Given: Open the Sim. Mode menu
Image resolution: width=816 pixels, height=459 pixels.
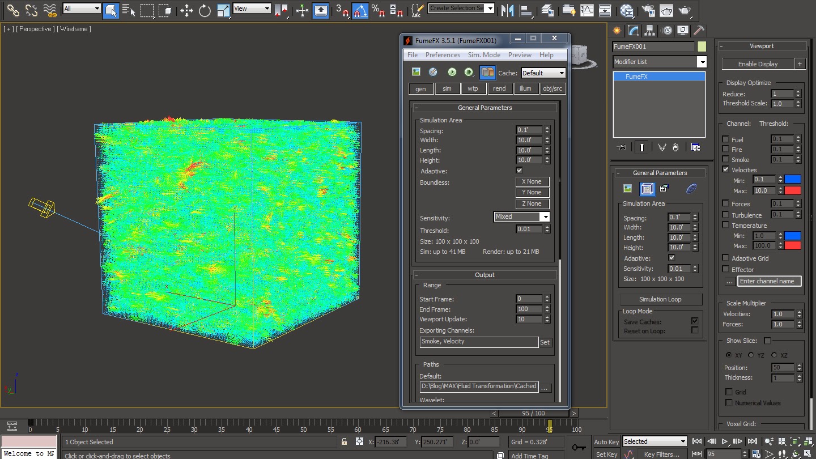Looking at the screenshot, I should [483, 55].
